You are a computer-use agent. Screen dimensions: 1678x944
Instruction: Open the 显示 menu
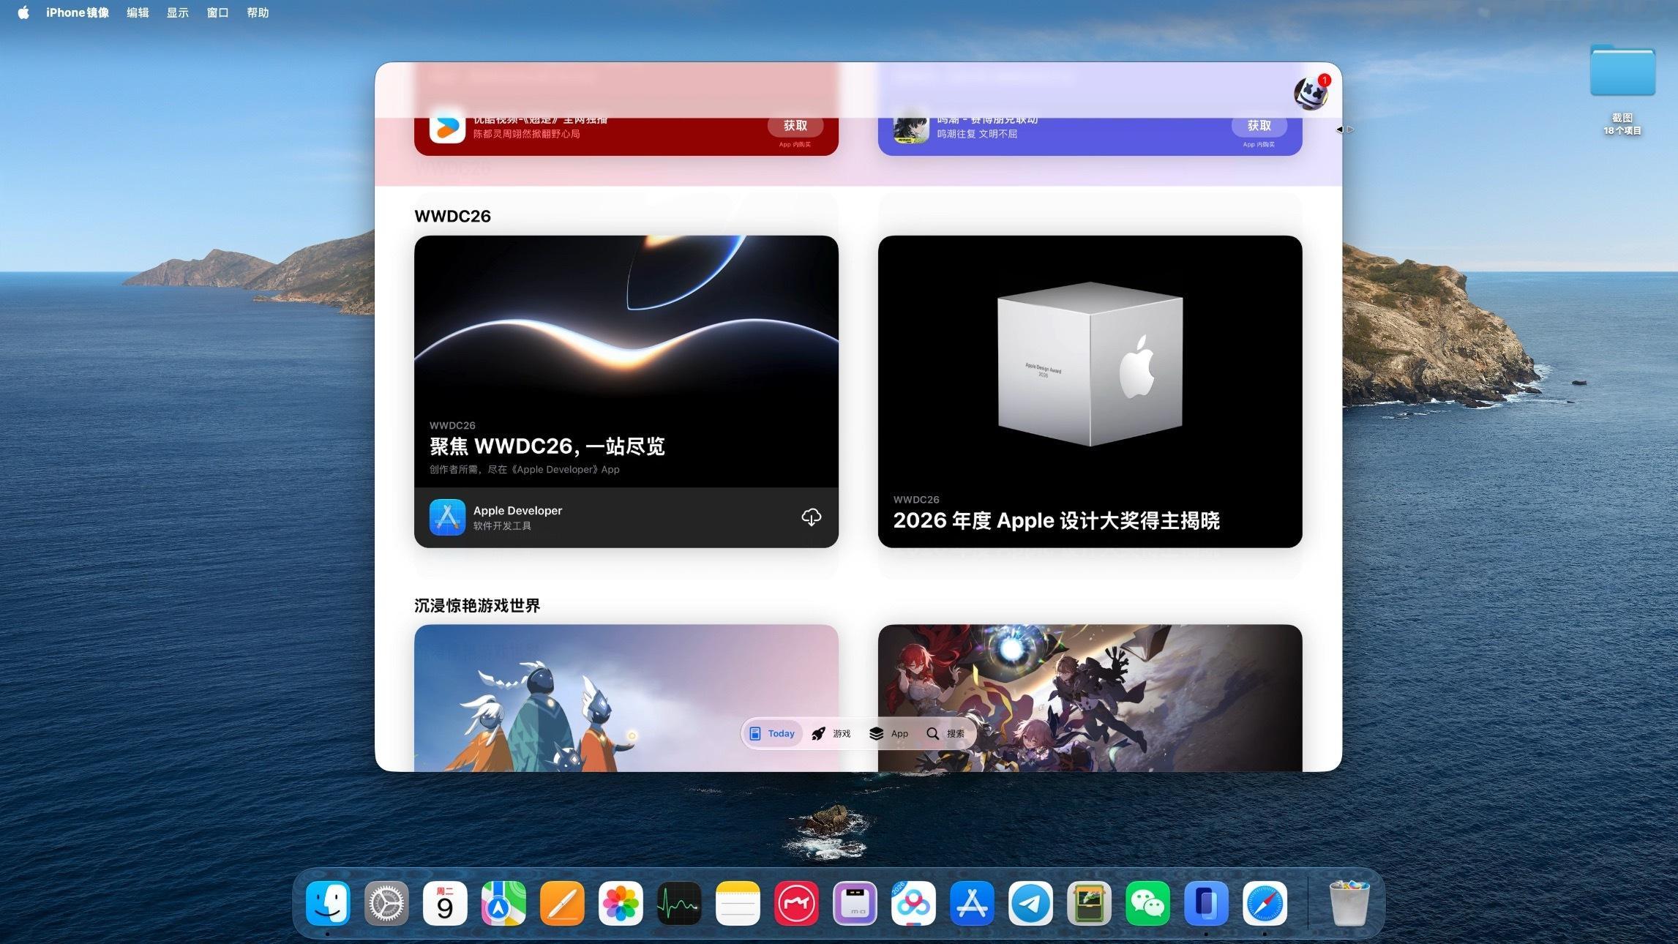177,12
